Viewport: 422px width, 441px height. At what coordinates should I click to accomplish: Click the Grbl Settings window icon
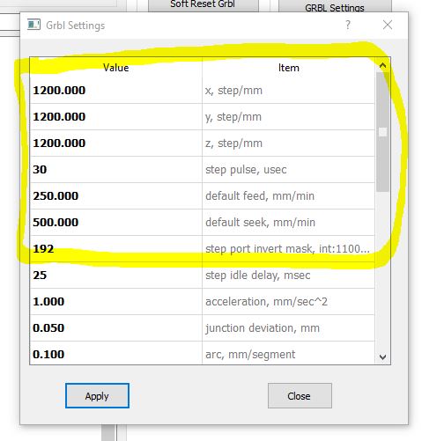pyautogui.click(x=33, y=25)
